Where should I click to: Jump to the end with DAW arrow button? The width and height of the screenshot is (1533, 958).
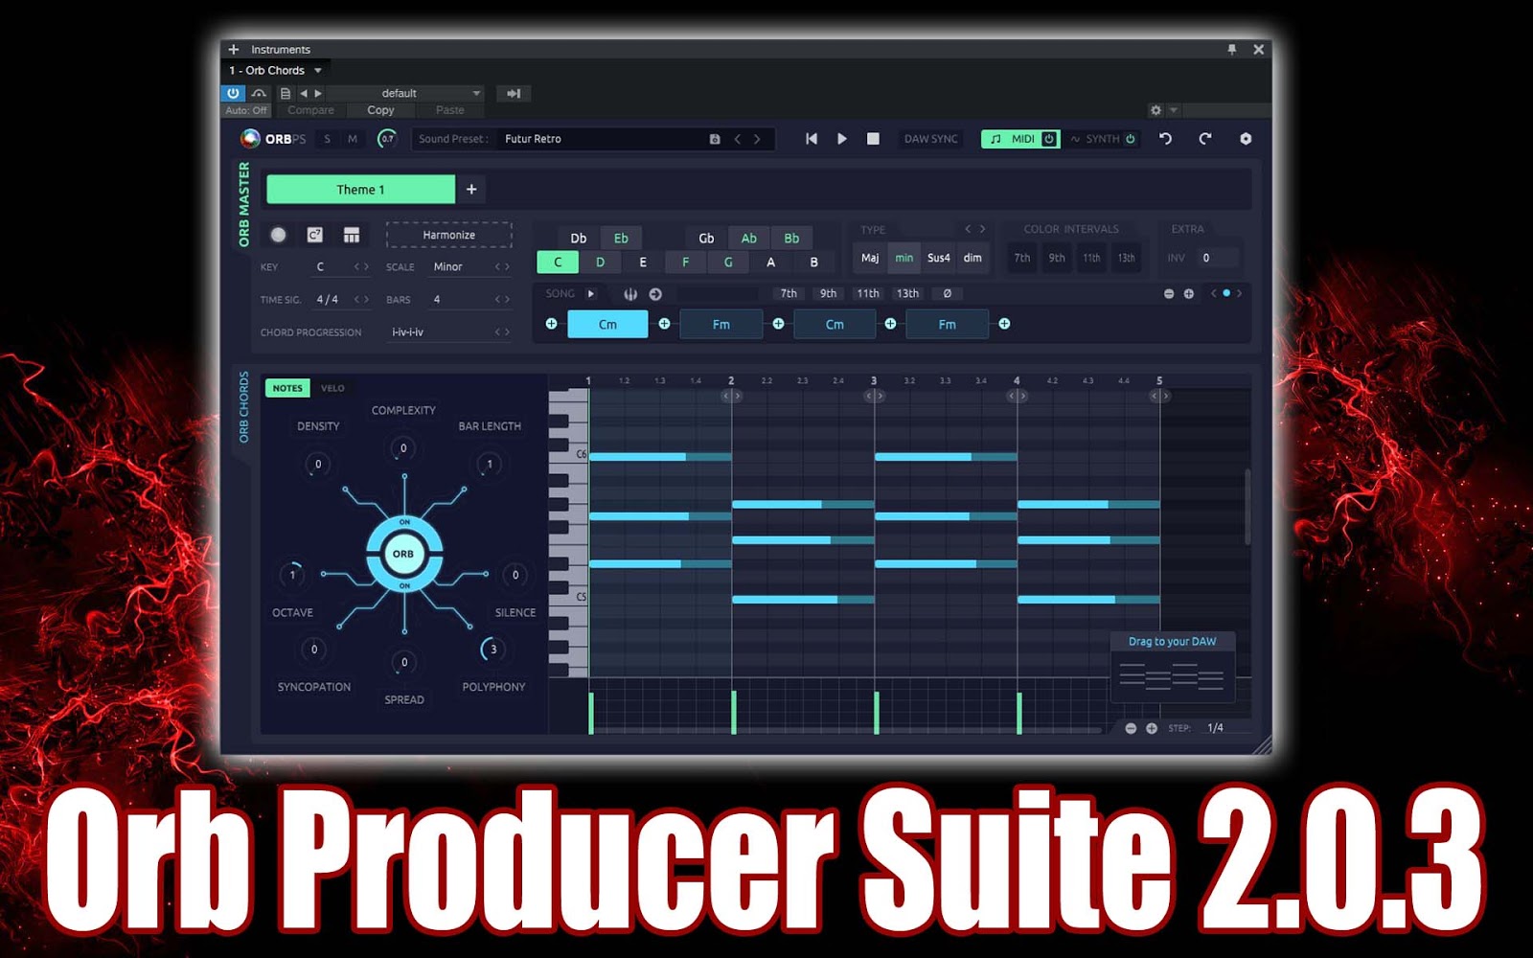point(514,93)
